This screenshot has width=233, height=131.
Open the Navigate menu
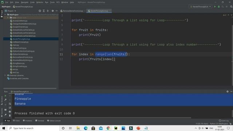[x=24, y=2]
